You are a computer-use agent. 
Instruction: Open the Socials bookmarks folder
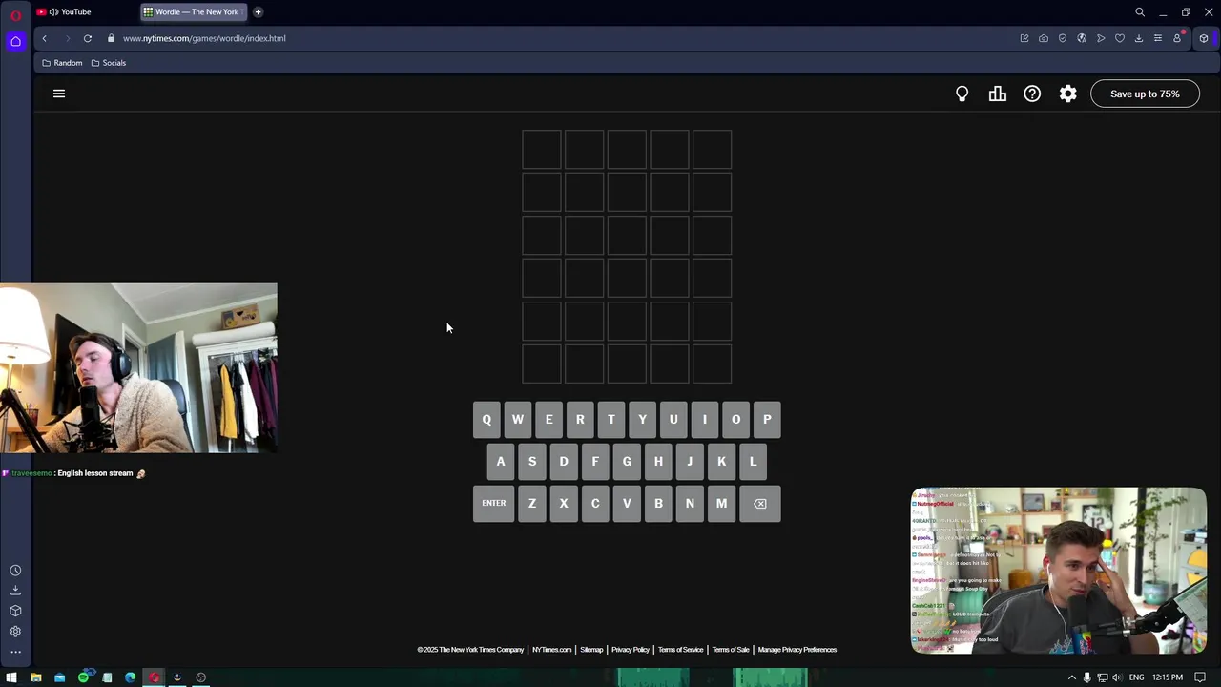108,63
